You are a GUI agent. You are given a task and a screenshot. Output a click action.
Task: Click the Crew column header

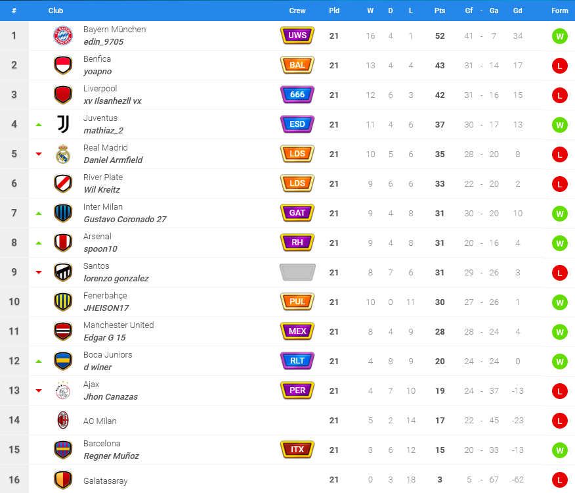pyautogui.click(x=297, y=11)
